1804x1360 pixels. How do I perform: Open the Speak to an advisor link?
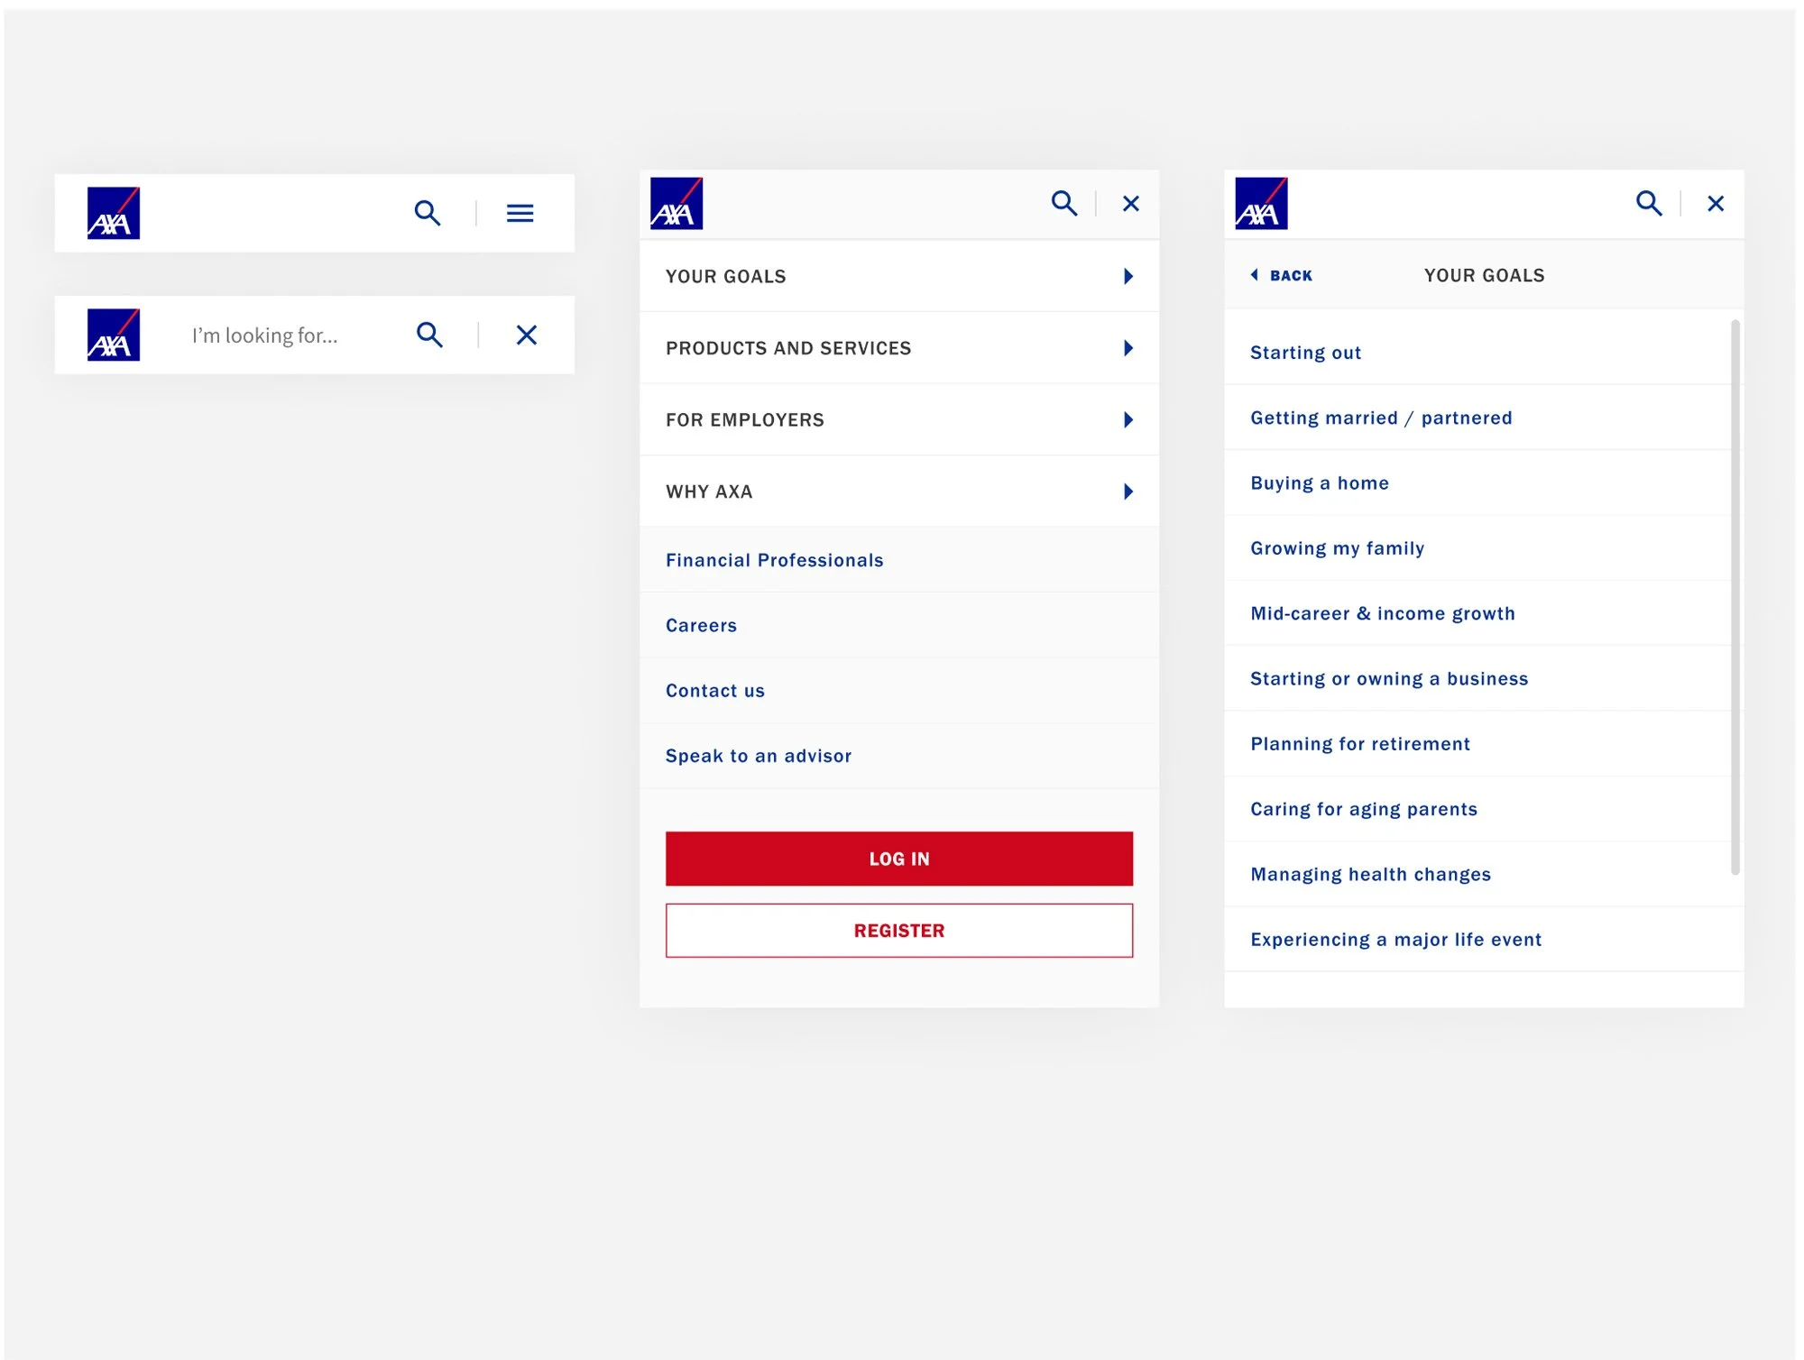click(x=759, y=756)
